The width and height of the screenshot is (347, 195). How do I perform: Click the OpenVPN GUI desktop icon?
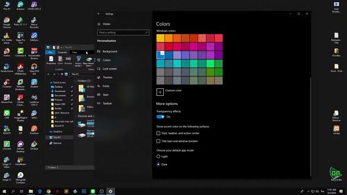click(34, 69)
